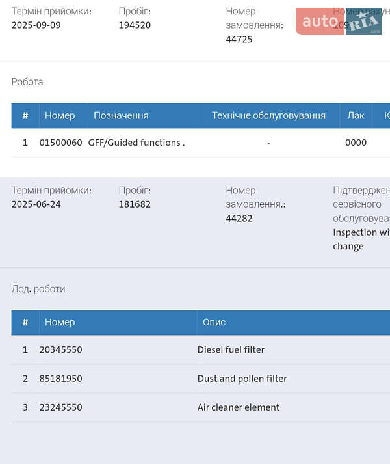This screenshot has width=390, height=464.
Task: Click the 'Diesel fuel filter' entry
Action: coord(231,349)
